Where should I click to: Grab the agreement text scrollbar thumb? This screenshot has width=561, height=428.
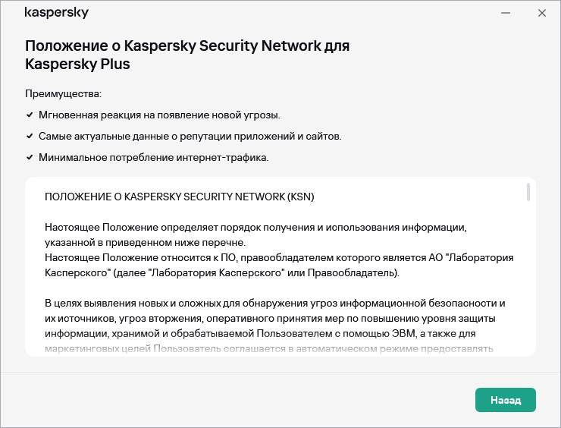(x=528, y=192)
